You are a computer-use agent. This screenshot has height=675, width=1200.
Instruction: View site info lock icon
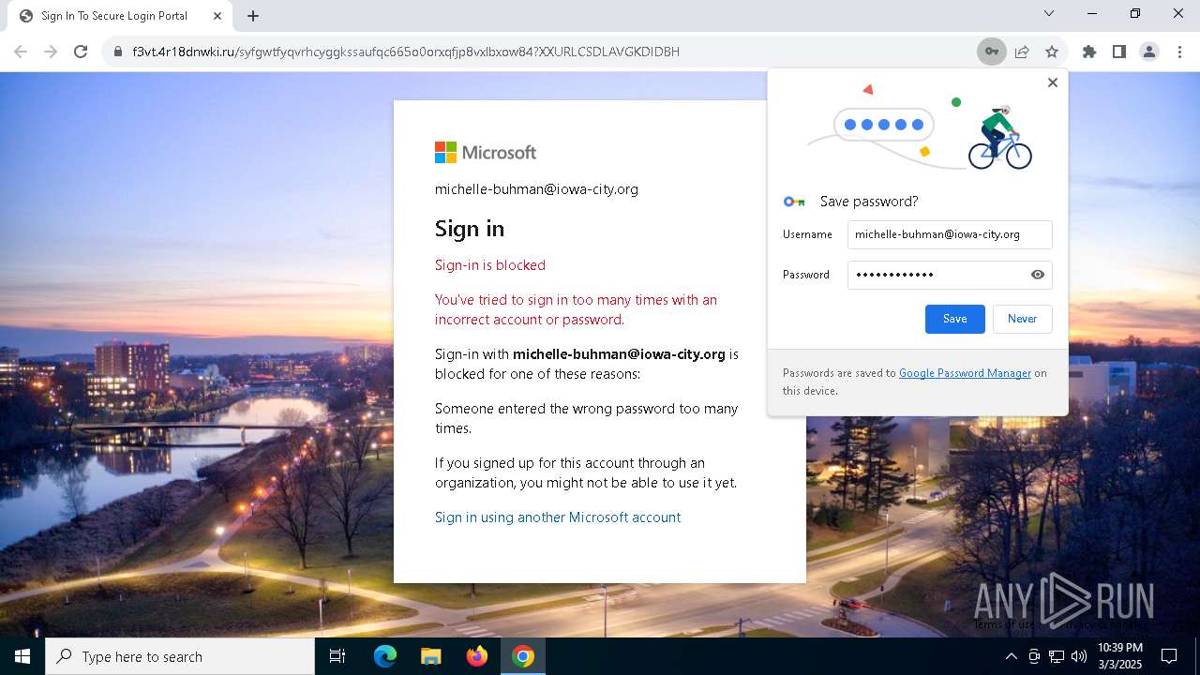(x=118, y=52)
